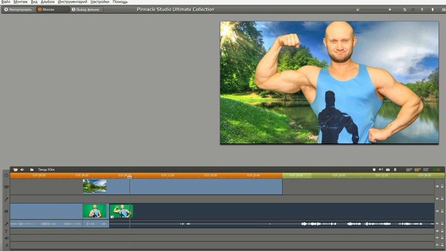Click the Redo arrow icon in top bar

coord(413,10)
